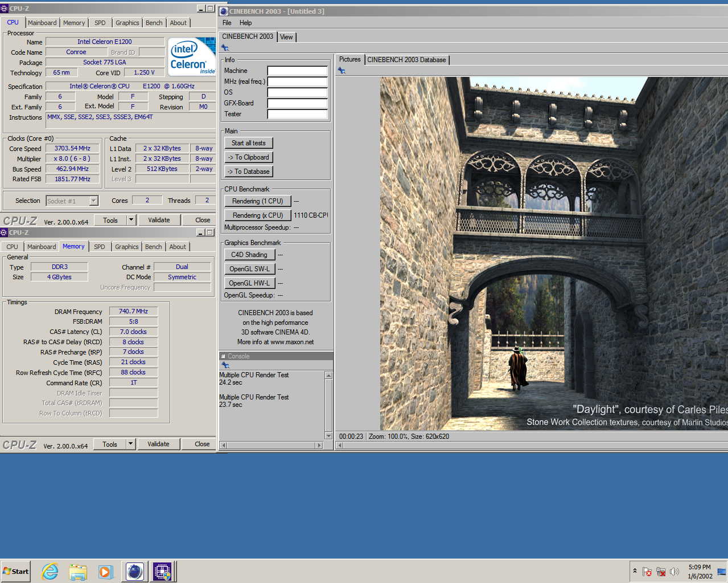Click the picture panel horizontal scrollbar left arrow
Image resolution: width=728 pixels, height=583 pixels.
340,445
